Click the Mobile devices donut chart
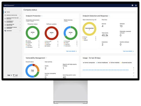The height and width of the screenshot is (106, 141). coord(70,33)
